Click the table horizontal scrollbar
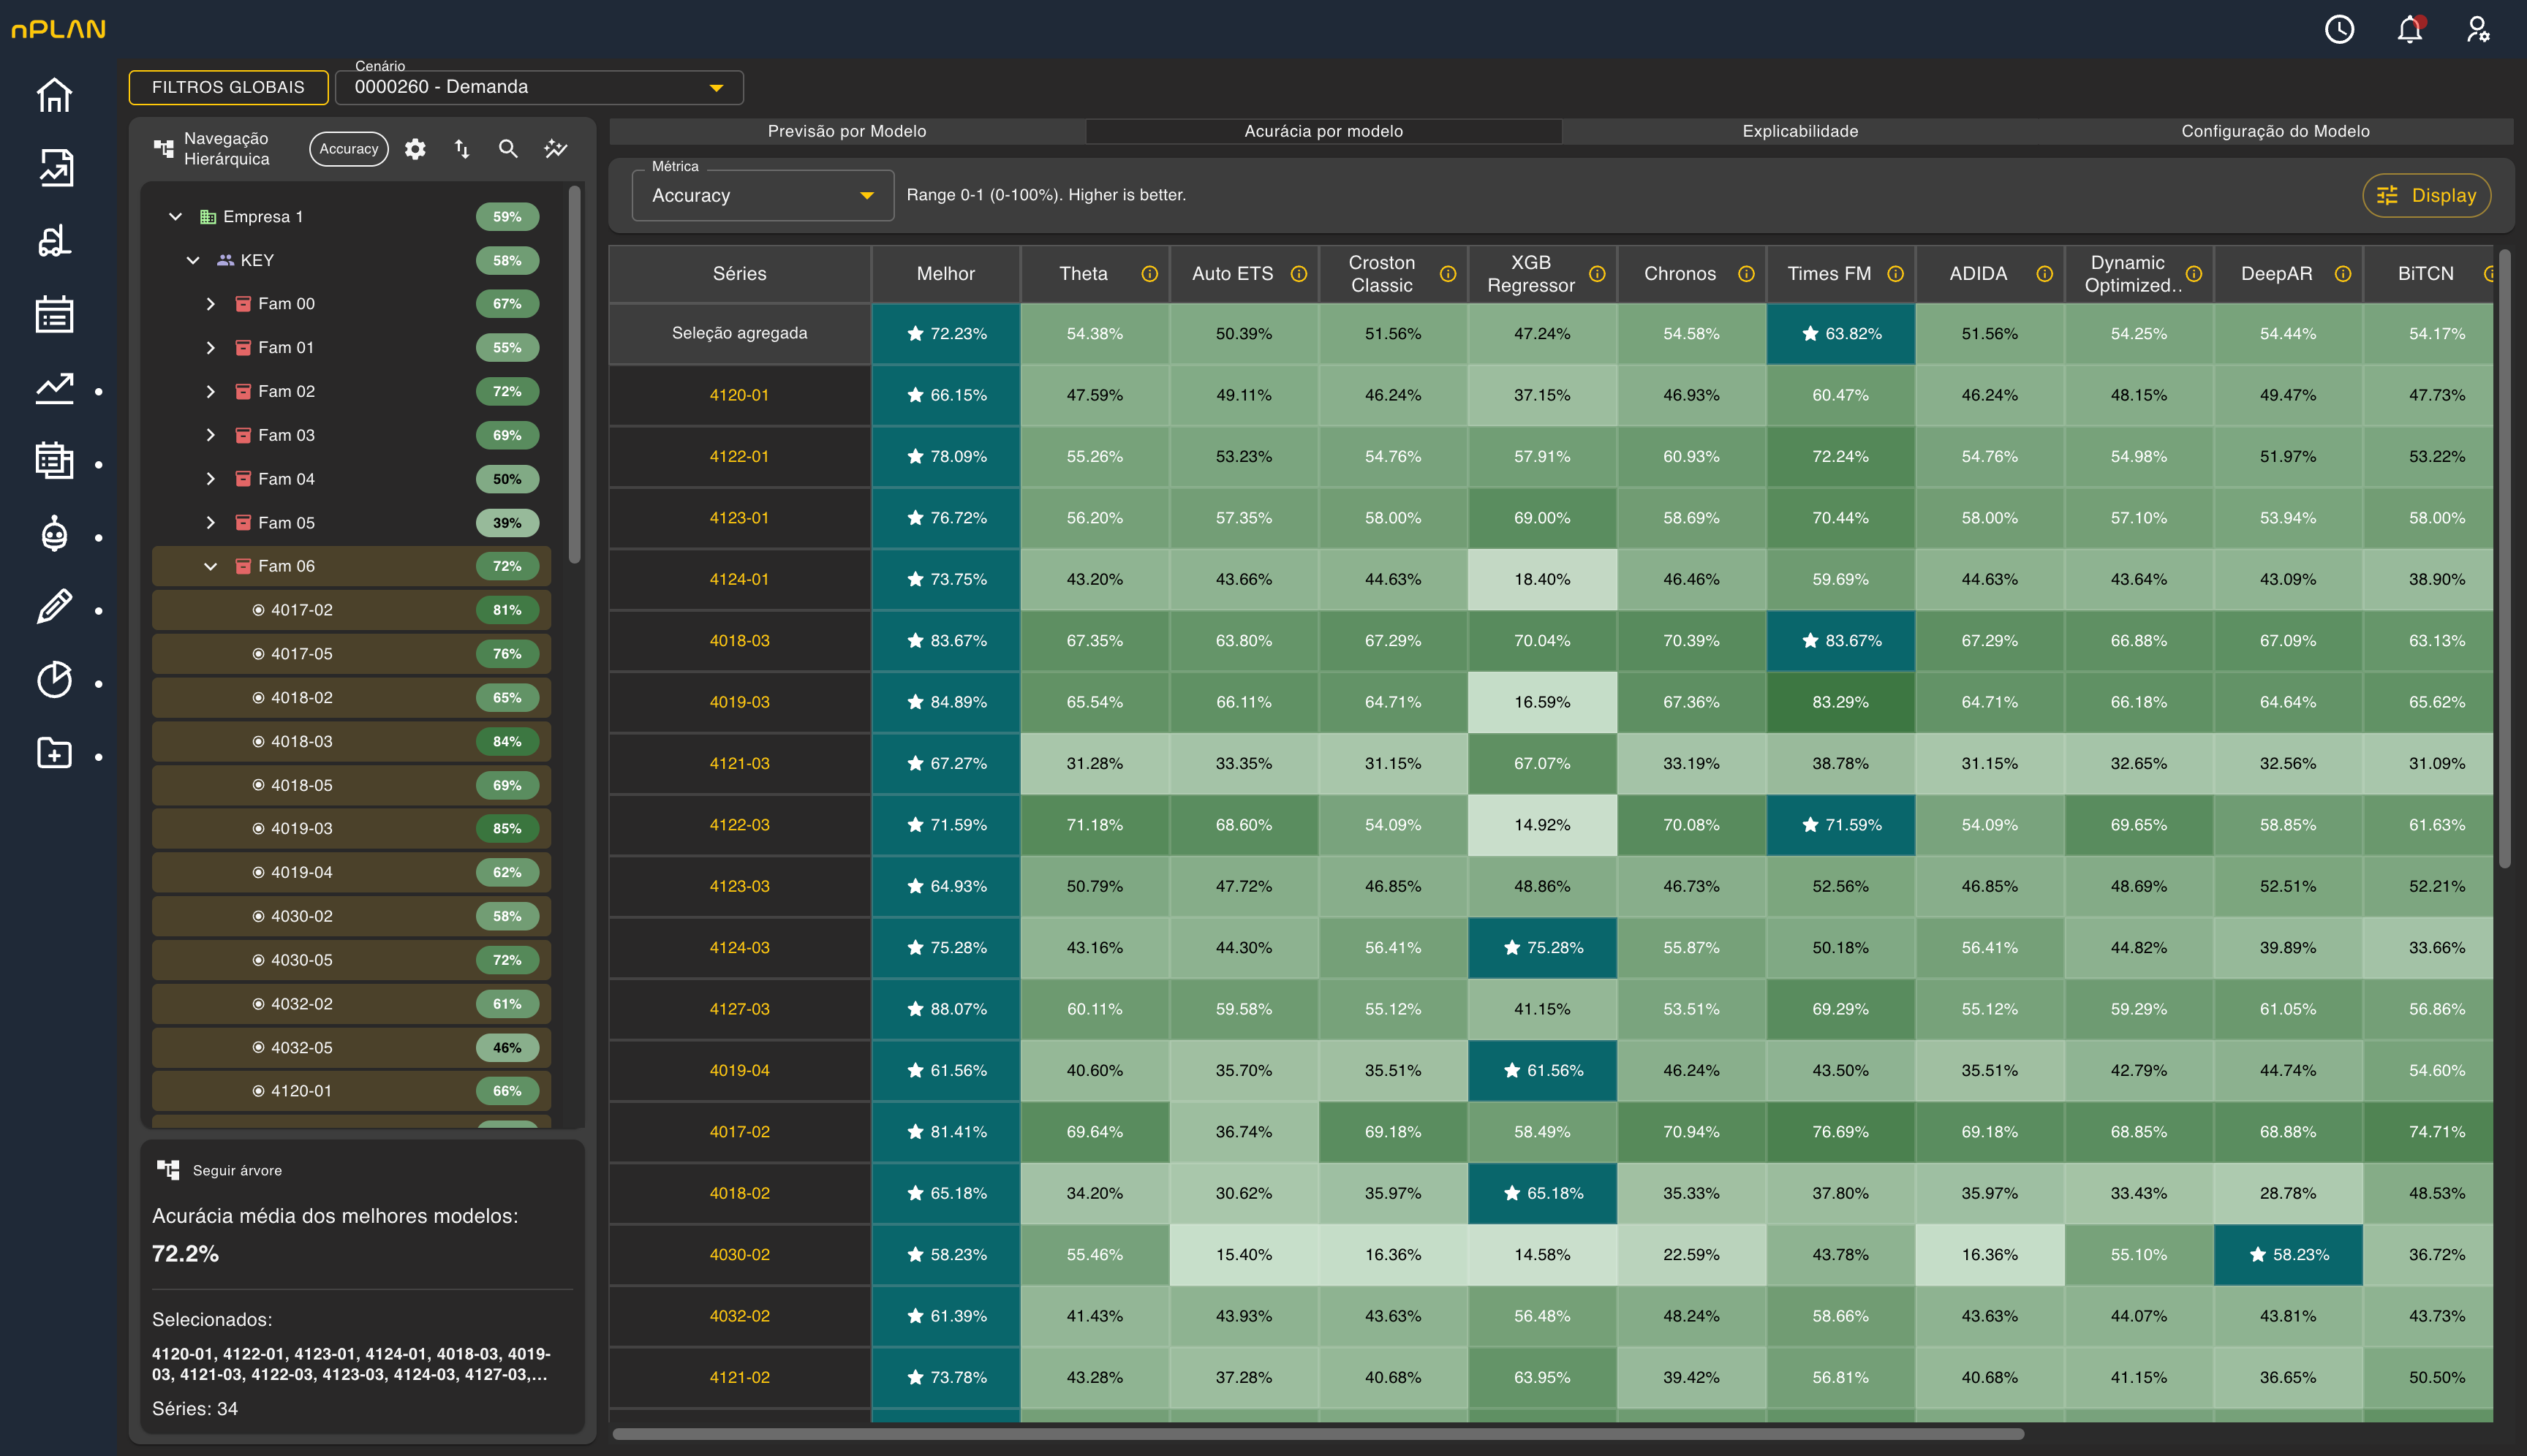The image size is (2527, 1456). click(1318, 1434)
